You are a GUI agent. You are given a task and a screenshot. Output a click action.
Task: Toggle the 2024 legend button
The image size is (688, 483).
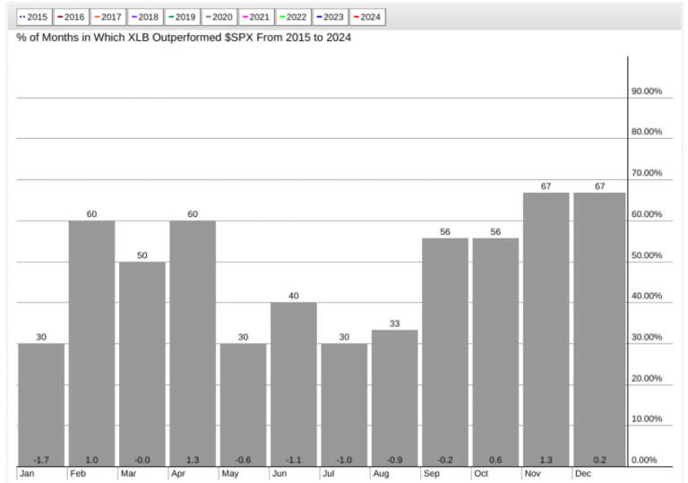point(367,17)
